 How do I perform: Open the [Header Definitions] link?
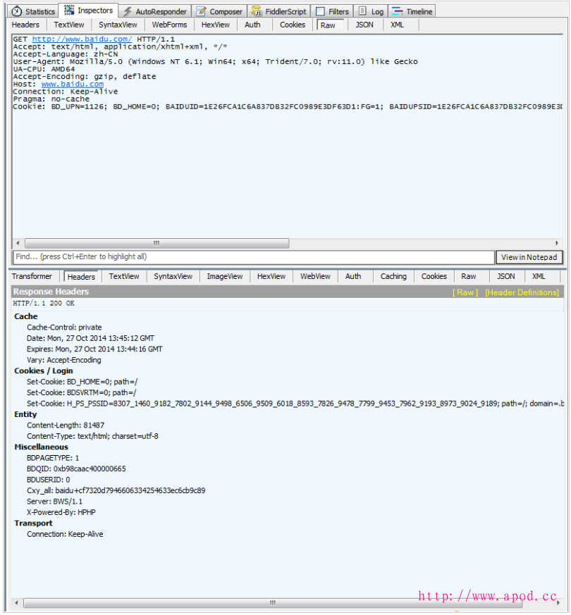point(522,292)
